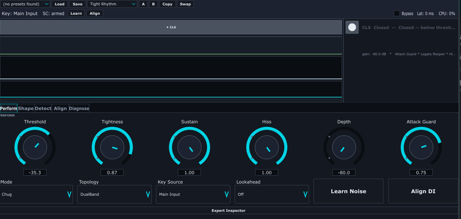Click the Copy button

click(167, 4)
